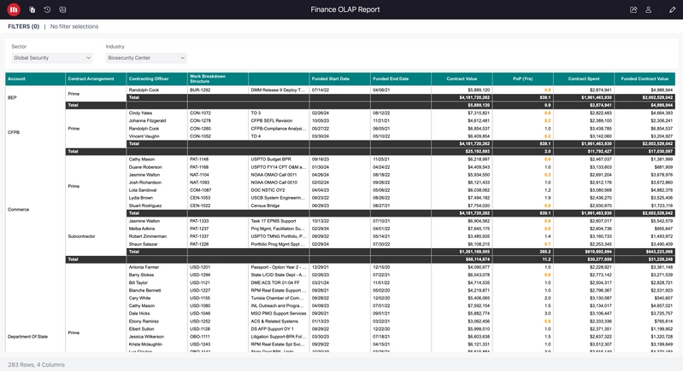Sort by the Contract Value column header
This screenshot has width=683, height=371.
(462, 78)
